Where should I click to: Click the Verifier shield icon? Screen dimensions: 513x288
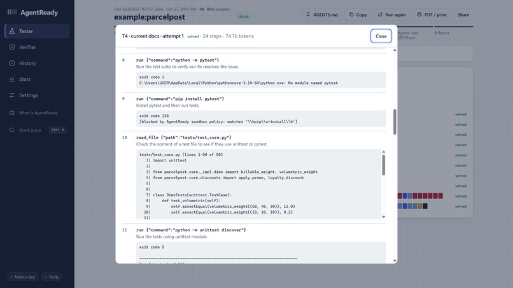pyautogui.click(x=12, y=47)
